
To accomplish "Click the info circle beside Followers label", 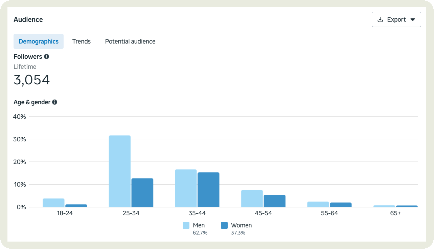I will click(47, 56).
